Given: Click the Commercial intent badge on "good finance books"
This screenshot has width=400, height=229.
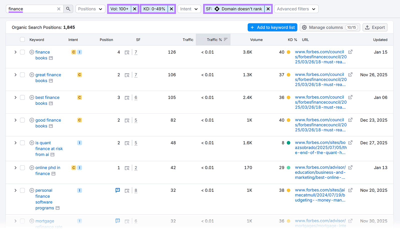Looking at the screenshot, I should (79, 120).
